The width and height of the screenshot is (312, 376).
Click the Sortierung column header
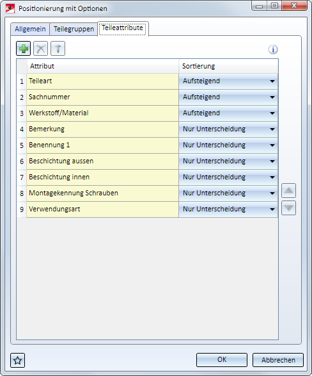click(228, 66)
